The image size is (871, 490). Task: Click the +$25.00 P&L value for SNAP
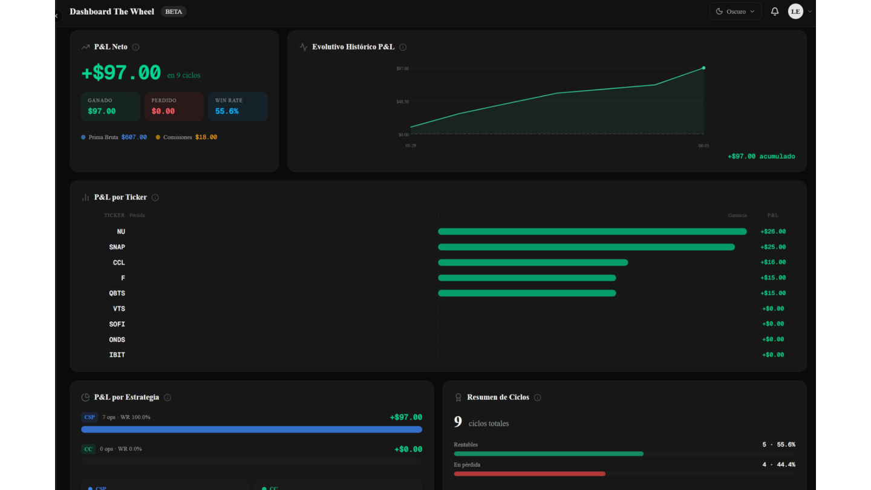773,247
